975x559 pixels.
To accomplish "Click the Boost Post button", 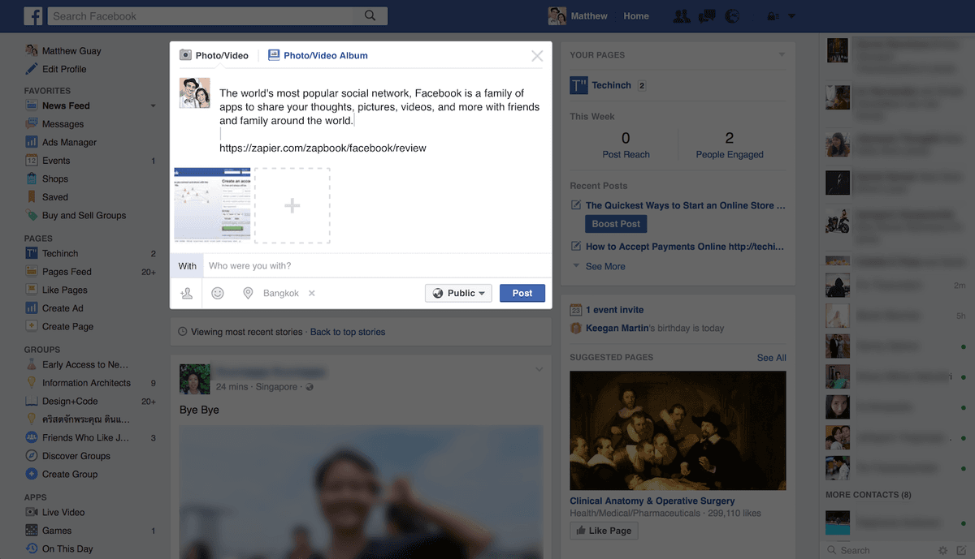I will click(x=616, y=224).
